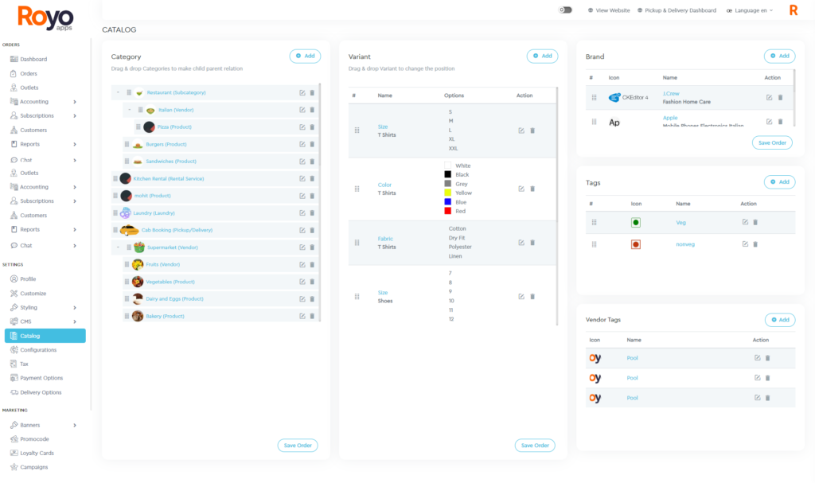Delete the Bakery (Product) category
This screenshot has width=815, height=483.
click(312, 316)
